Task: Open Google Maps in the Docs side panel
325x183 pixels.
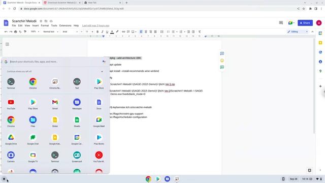Action: click(x=320, y=71)
